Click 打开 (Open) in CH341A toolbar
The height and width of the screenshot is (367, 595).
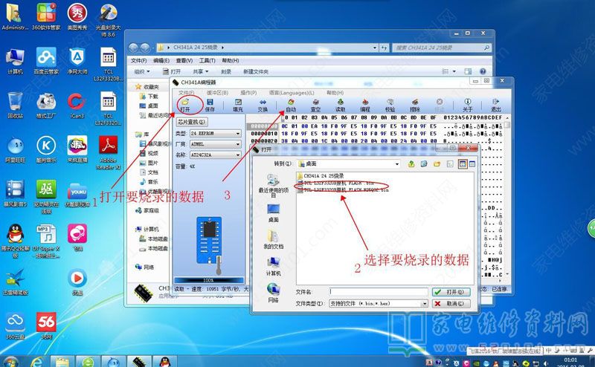(184, 105)
